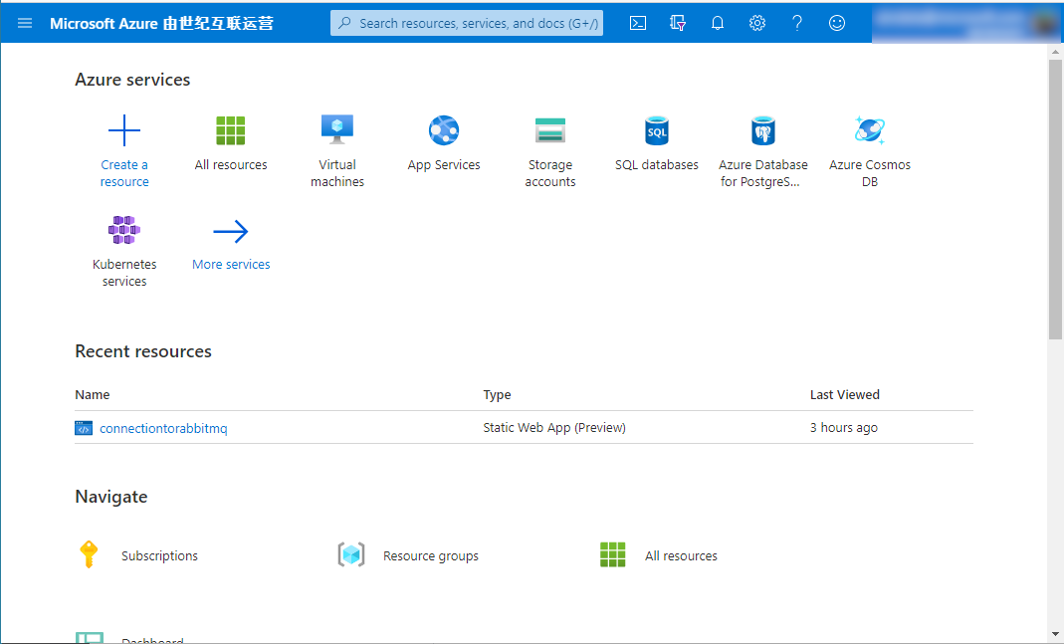The width and height of the screenshot is (1064, 644).
Task: Open Azure Database for PostgreSQL icon
Action: tap(763, 130)
